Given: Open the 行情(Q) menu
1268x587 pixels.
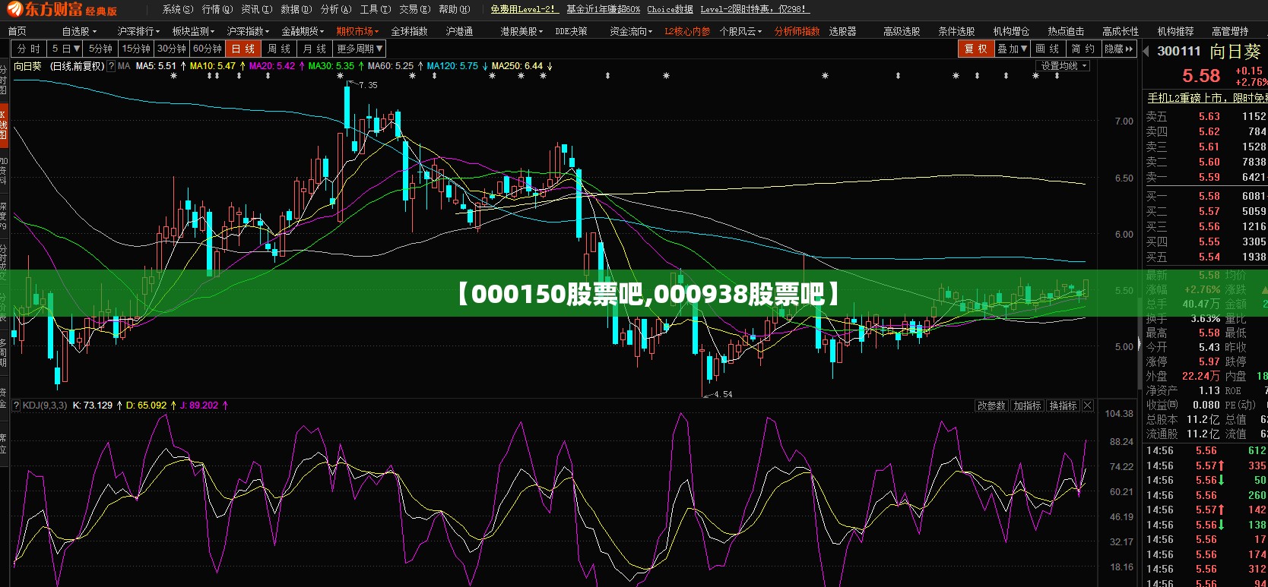Looking at the screenshot, I should click(x=217, y=9).
